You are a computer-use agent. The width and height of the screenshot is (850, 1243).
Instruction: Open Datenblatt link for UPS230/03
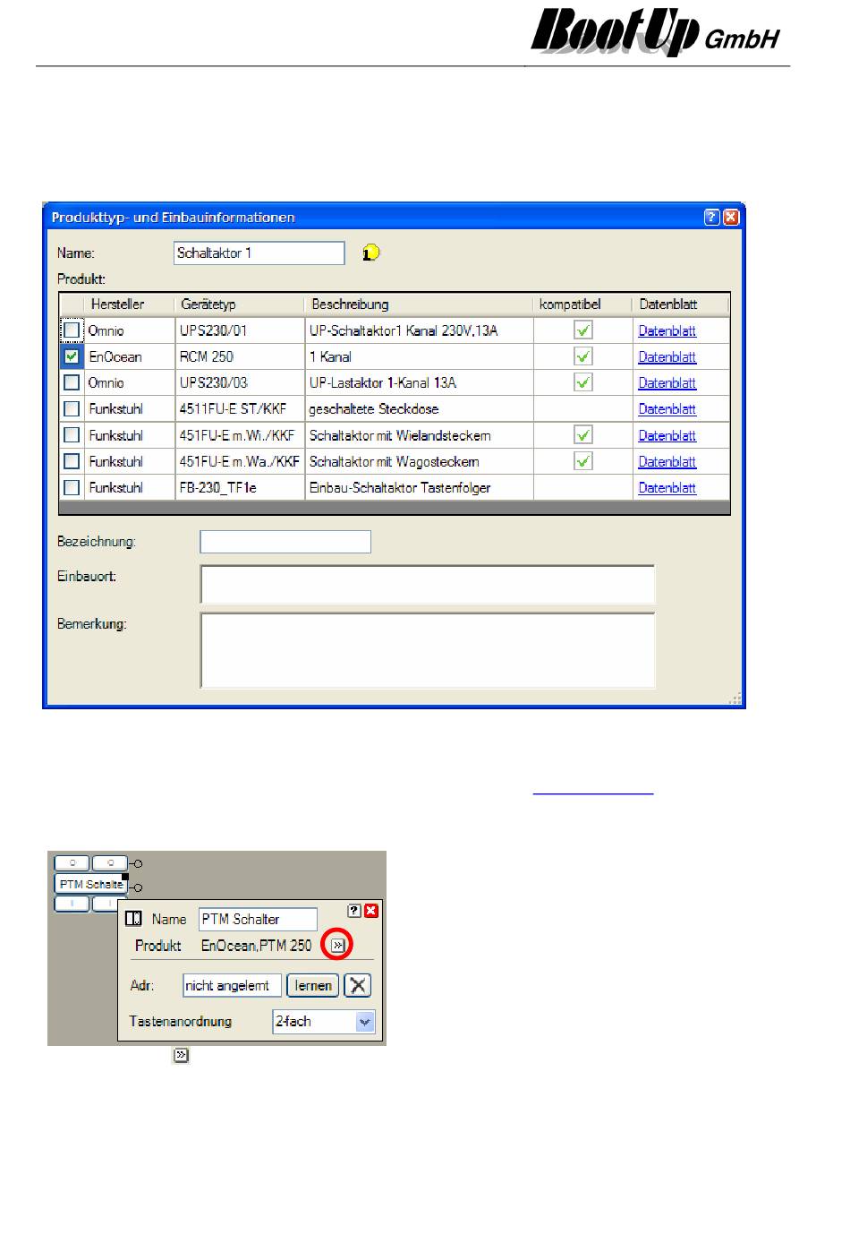(667, 383)
